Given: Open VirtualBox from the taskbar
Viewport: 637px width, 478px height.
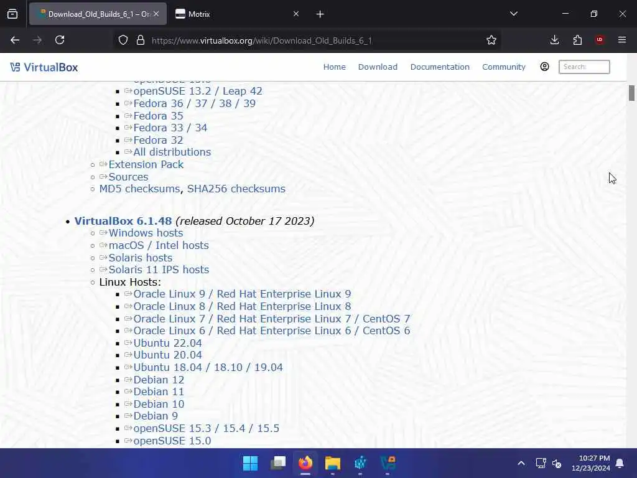Looking at the screenshot, I should coord(388,463).
